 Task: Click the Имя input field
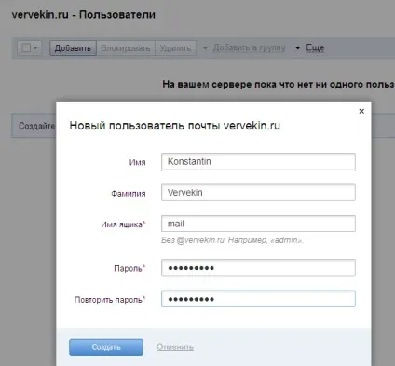click(x=258, y=161)
